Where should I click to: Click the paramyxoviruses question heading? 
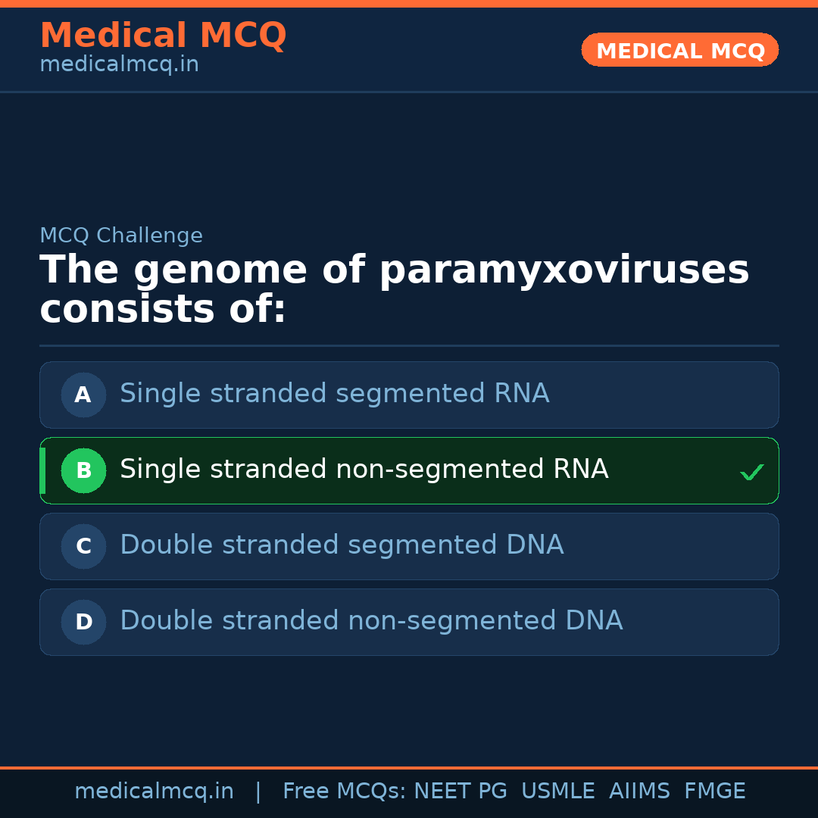394,290
